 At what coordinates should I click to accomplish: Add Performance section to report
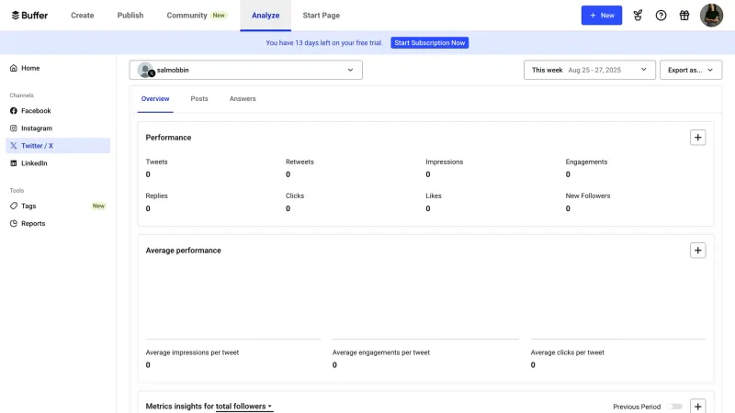tap(697, 137)
